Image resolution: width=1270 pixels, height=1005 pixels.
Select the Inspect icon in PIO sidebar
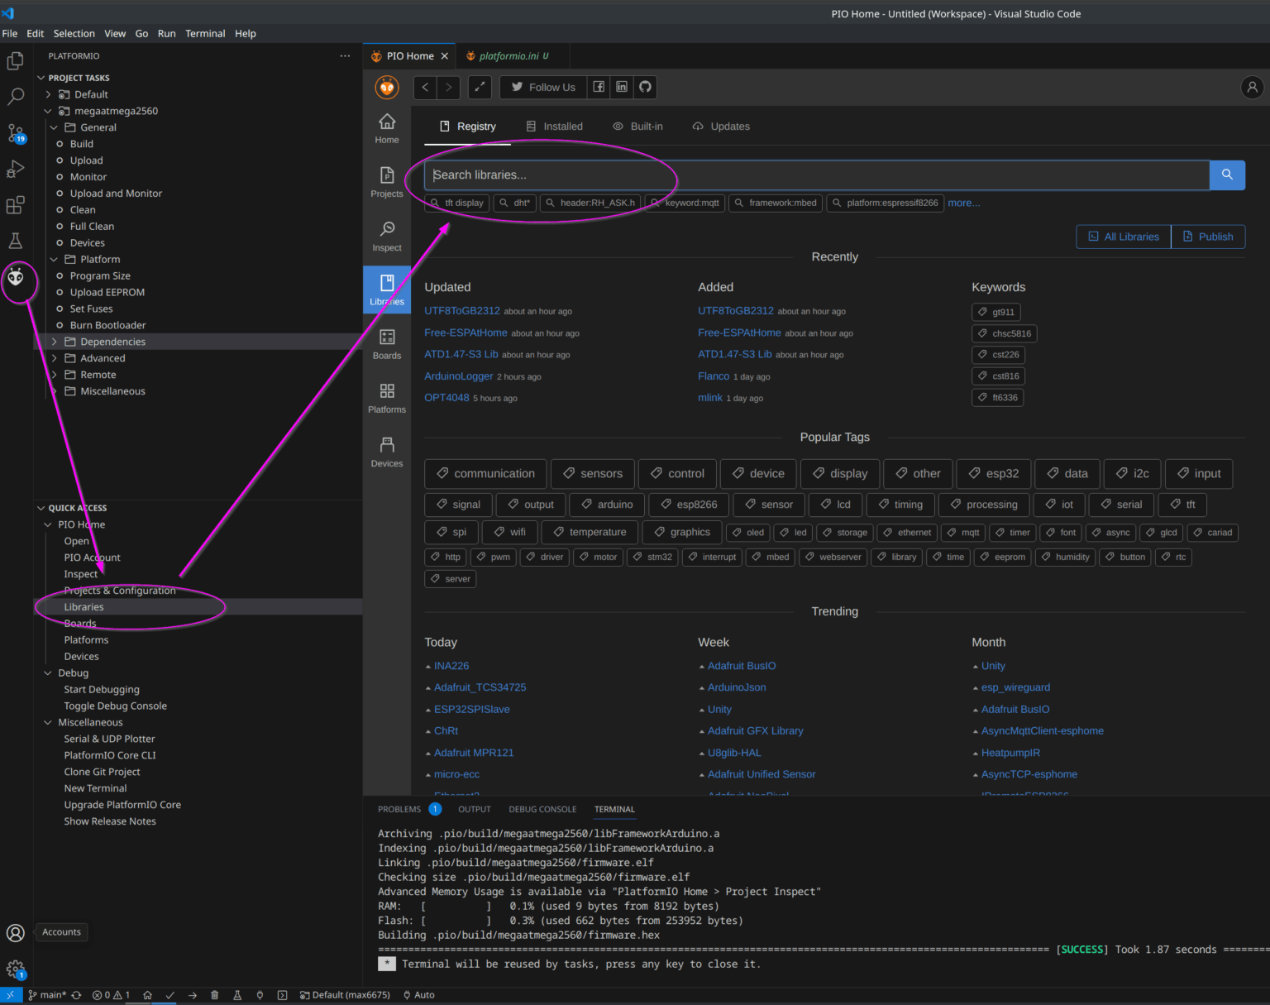(x=386, y=234)
